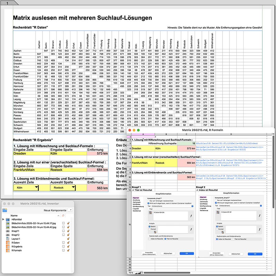Click the Hilfsmittel folder icon
The height and width of the screenshot is (276, 276).
(8, 219)
